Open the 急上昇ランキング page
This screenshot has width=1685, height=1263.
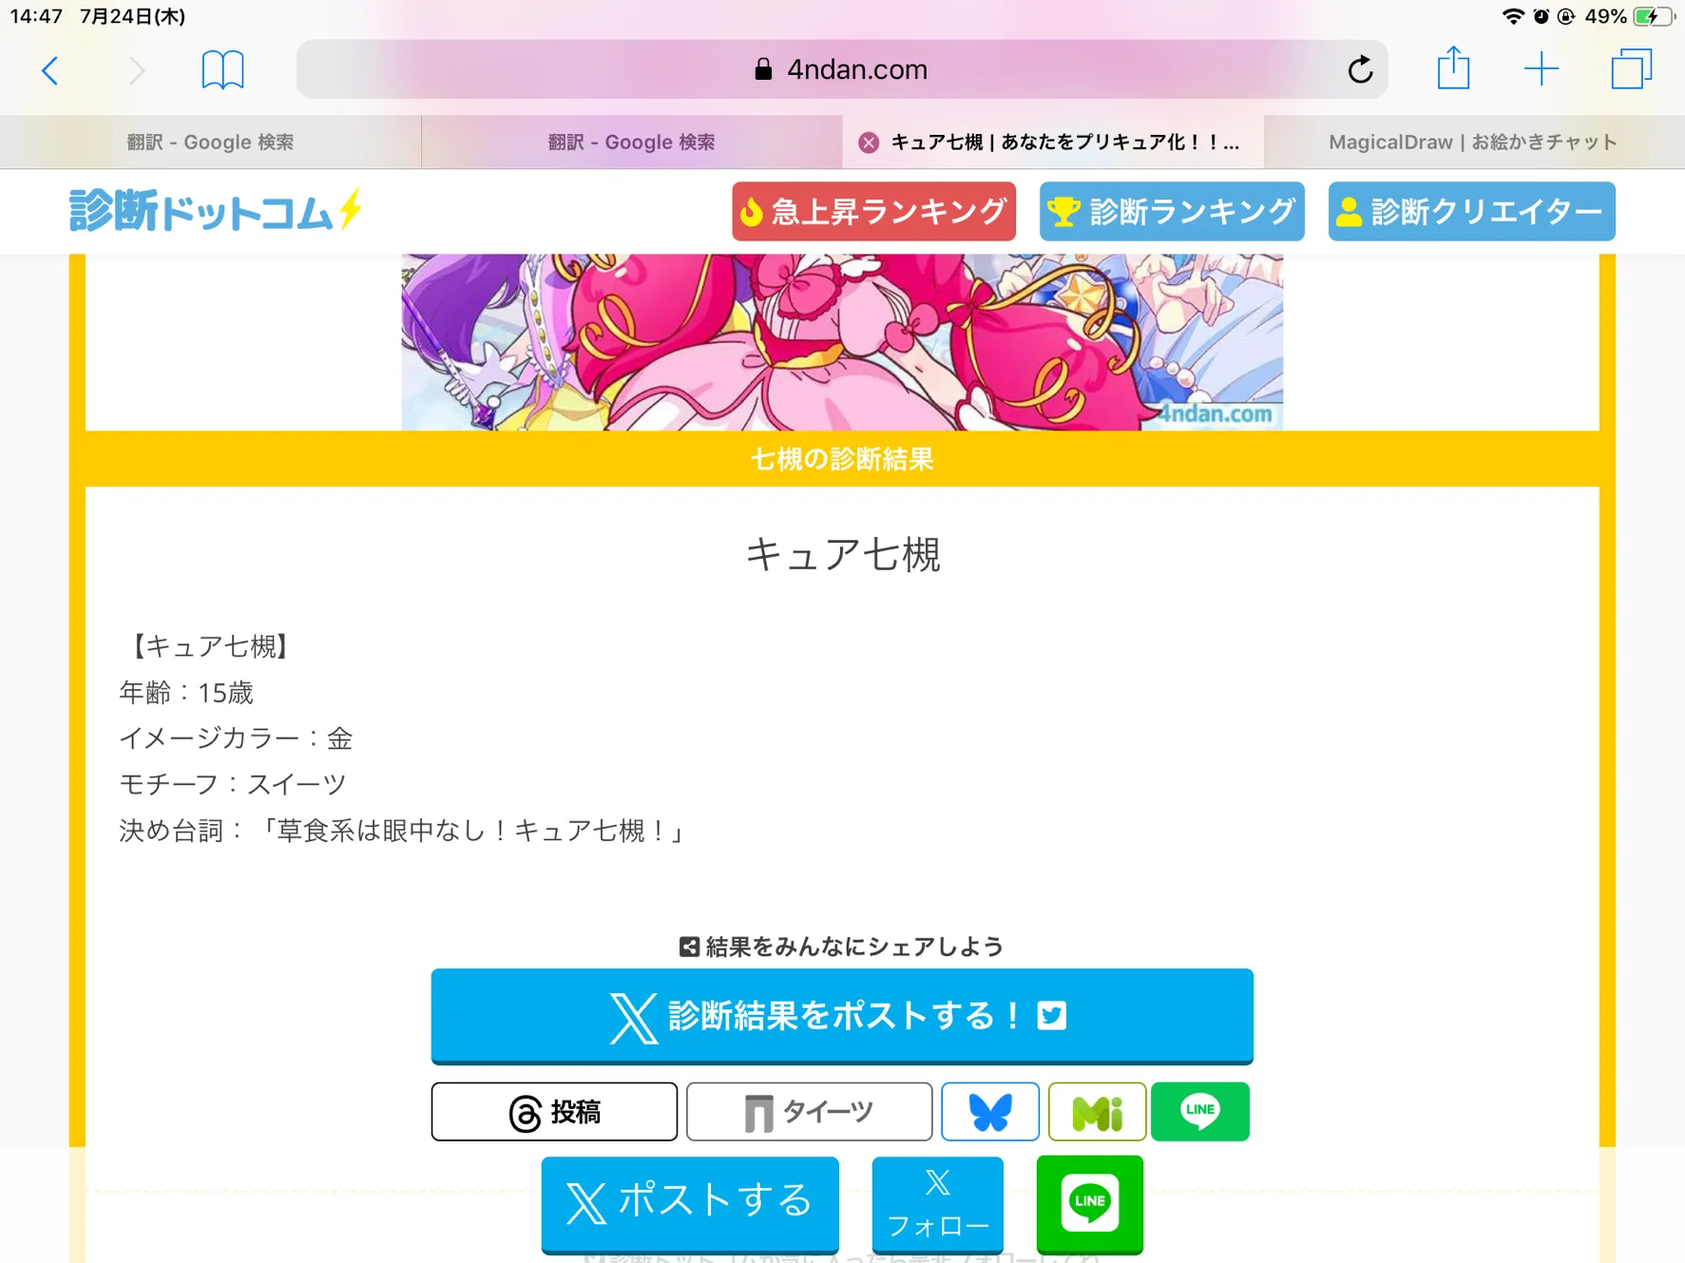(873, 211)
